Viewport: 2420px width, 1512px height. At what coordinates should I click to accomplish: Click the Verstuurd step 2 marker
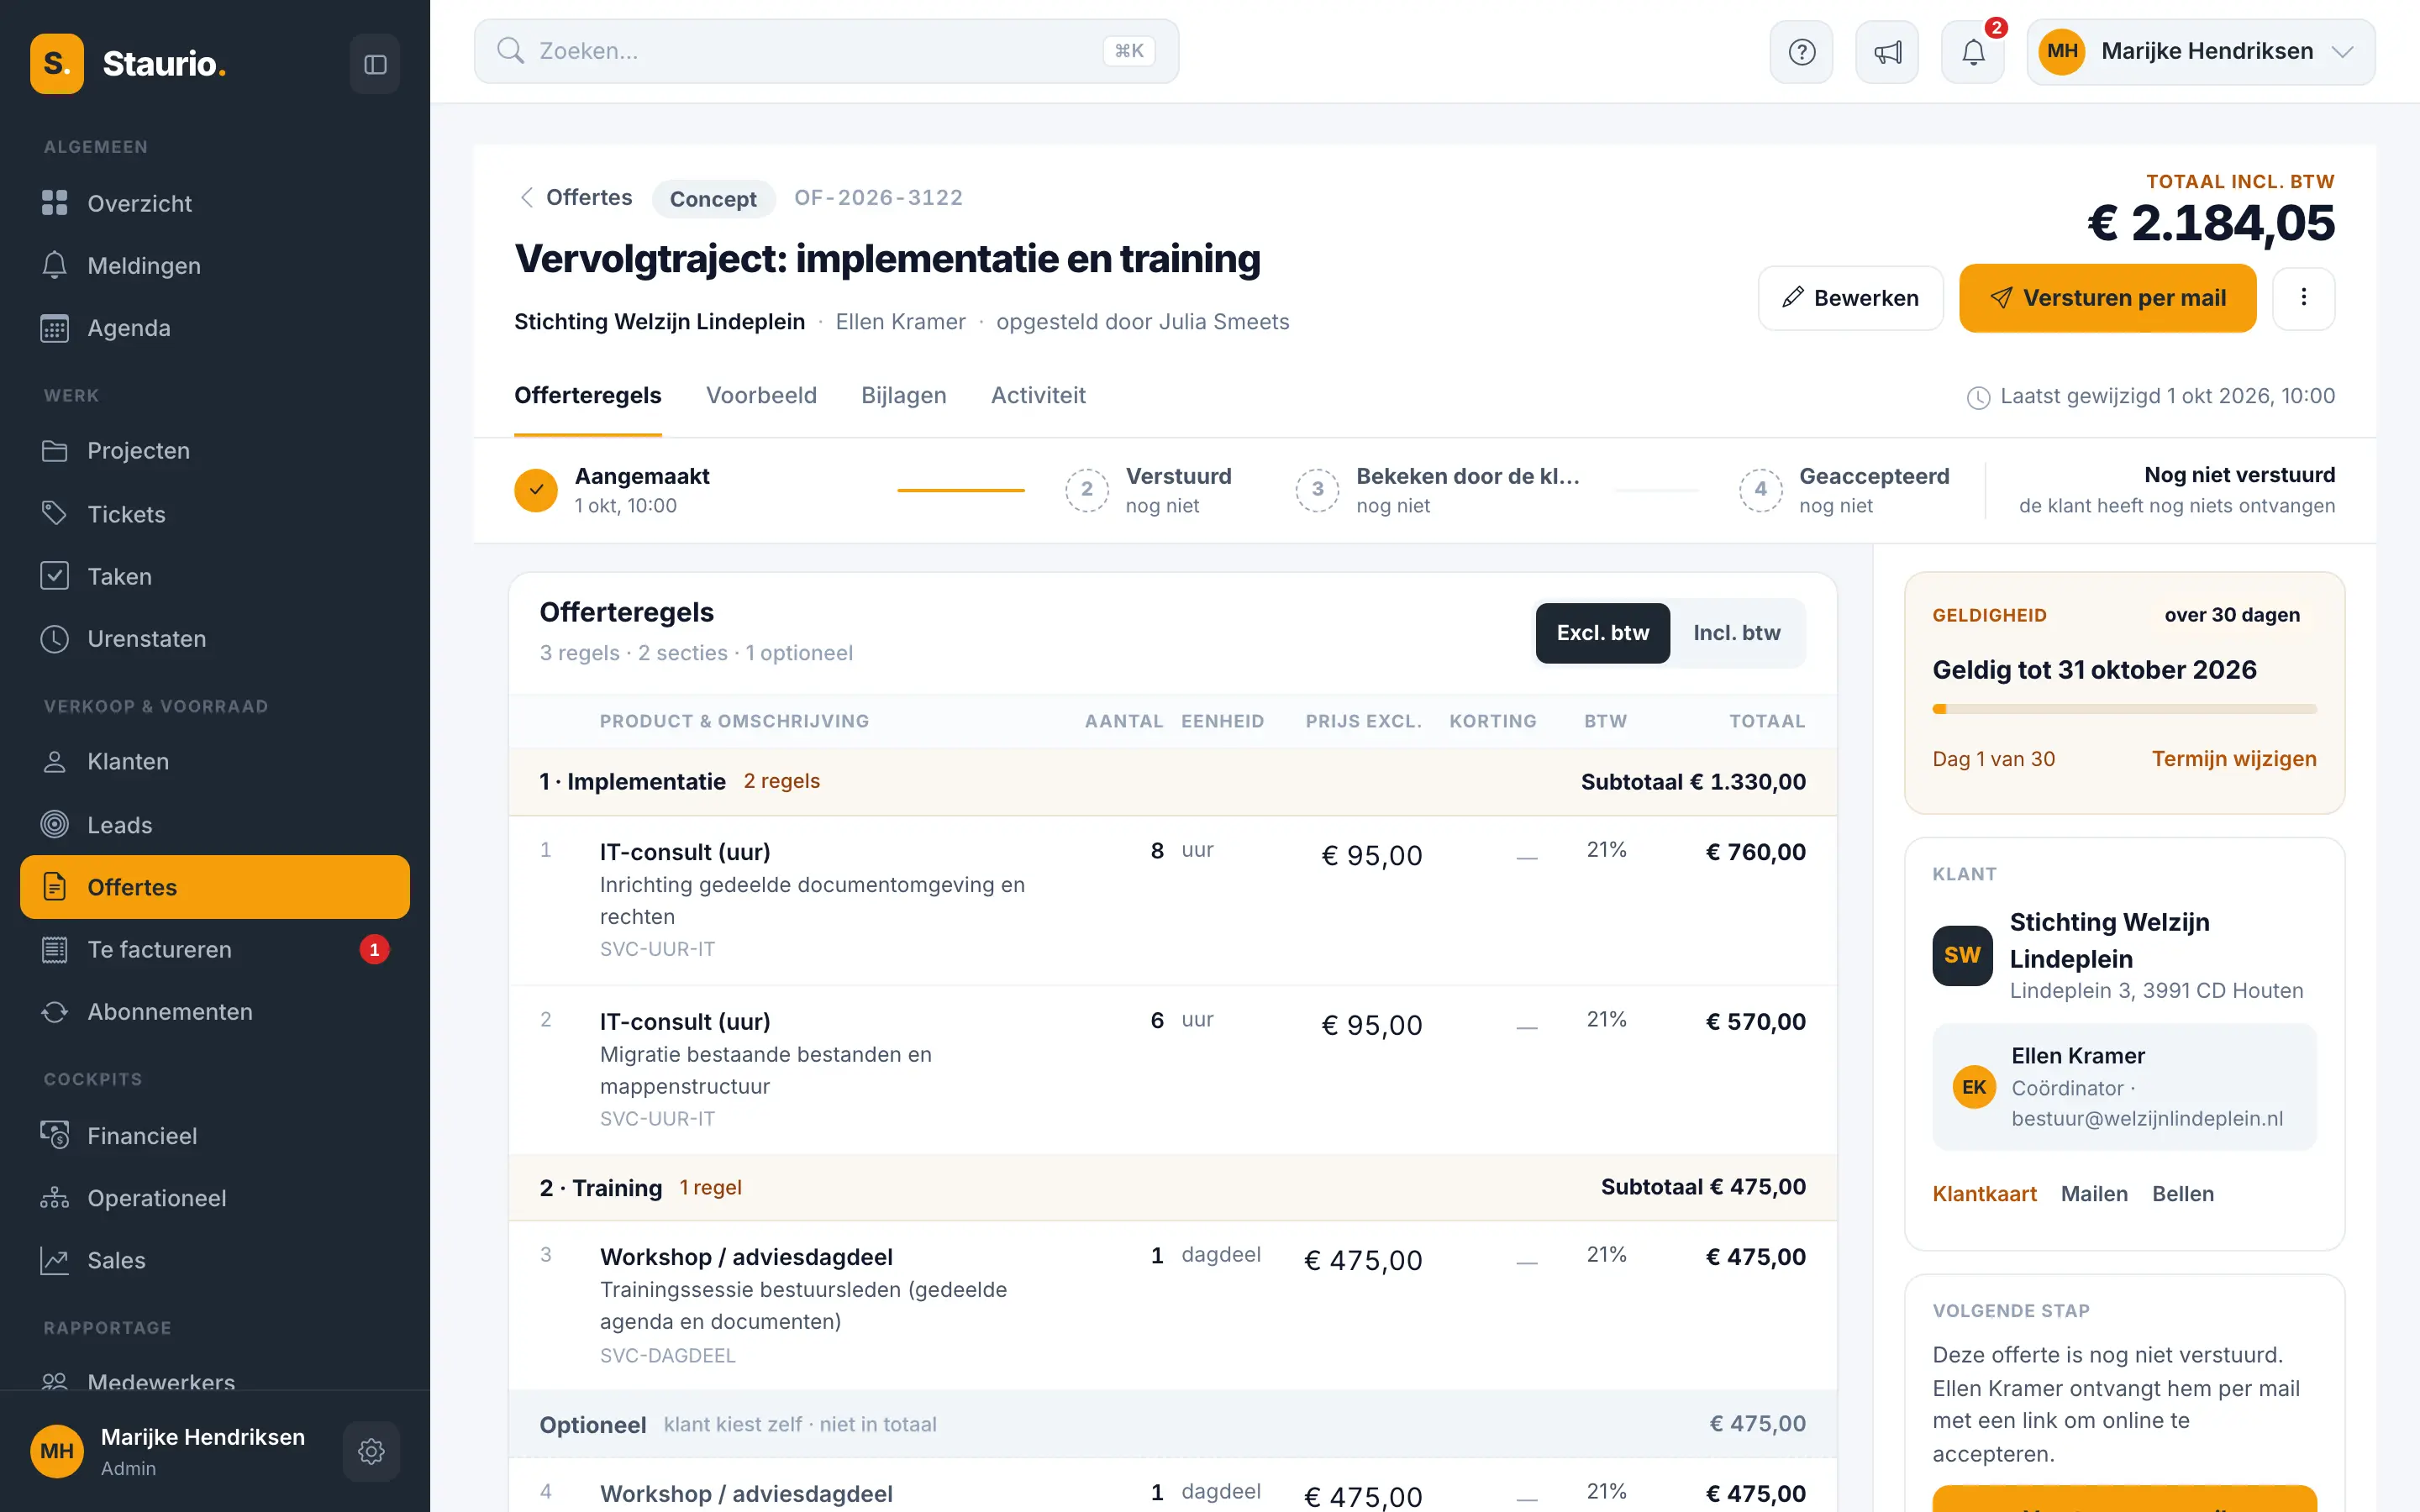[x=1086, y=490]
